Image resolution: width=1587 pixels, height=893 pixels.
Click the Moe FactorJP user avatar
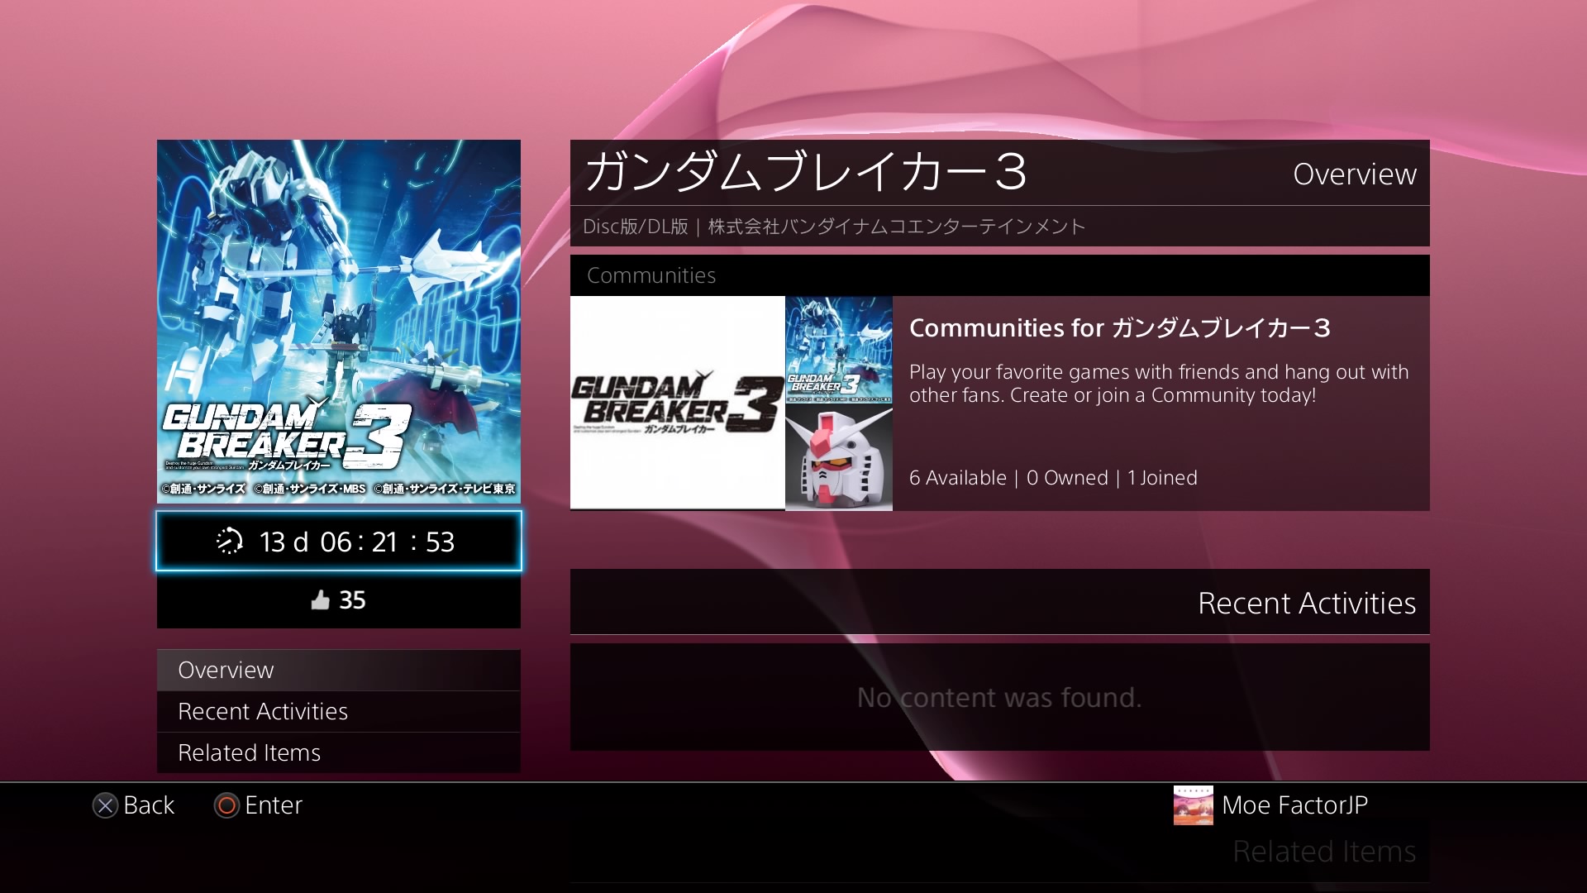click(x=1194, y=805)
